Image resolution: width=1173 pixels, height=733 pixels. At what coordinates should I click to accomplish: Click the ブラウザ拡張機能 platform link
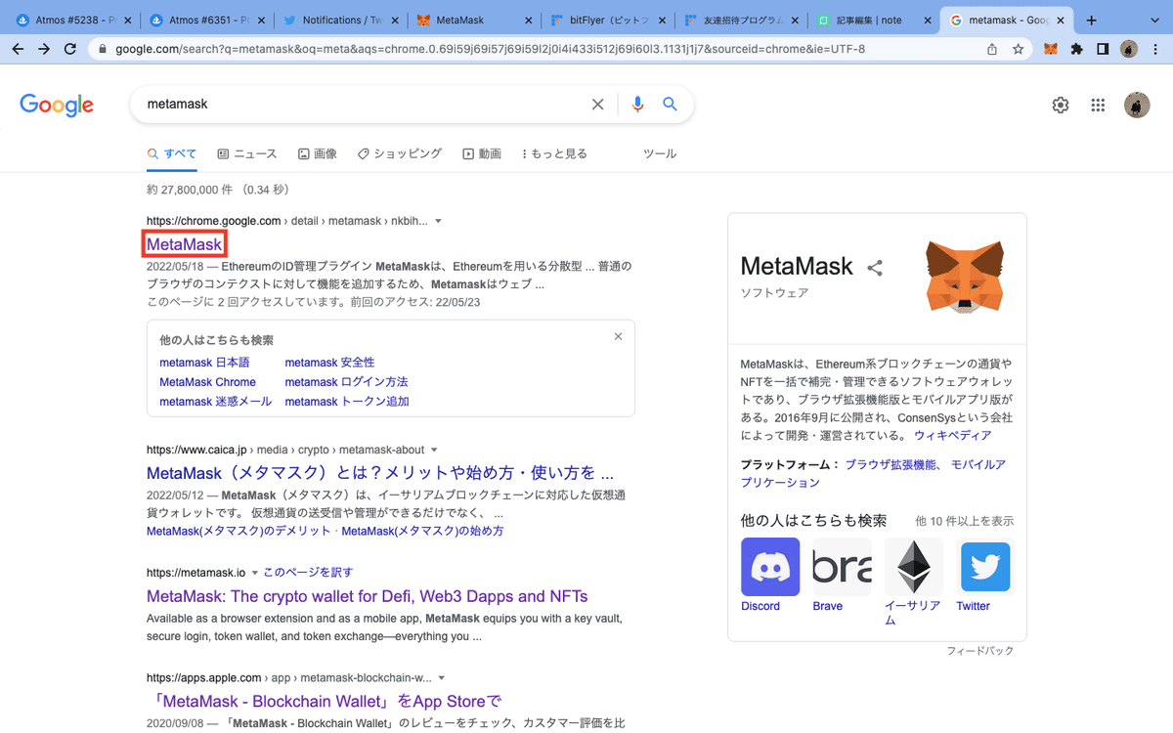pyautogui.click(x=890, y=465)
